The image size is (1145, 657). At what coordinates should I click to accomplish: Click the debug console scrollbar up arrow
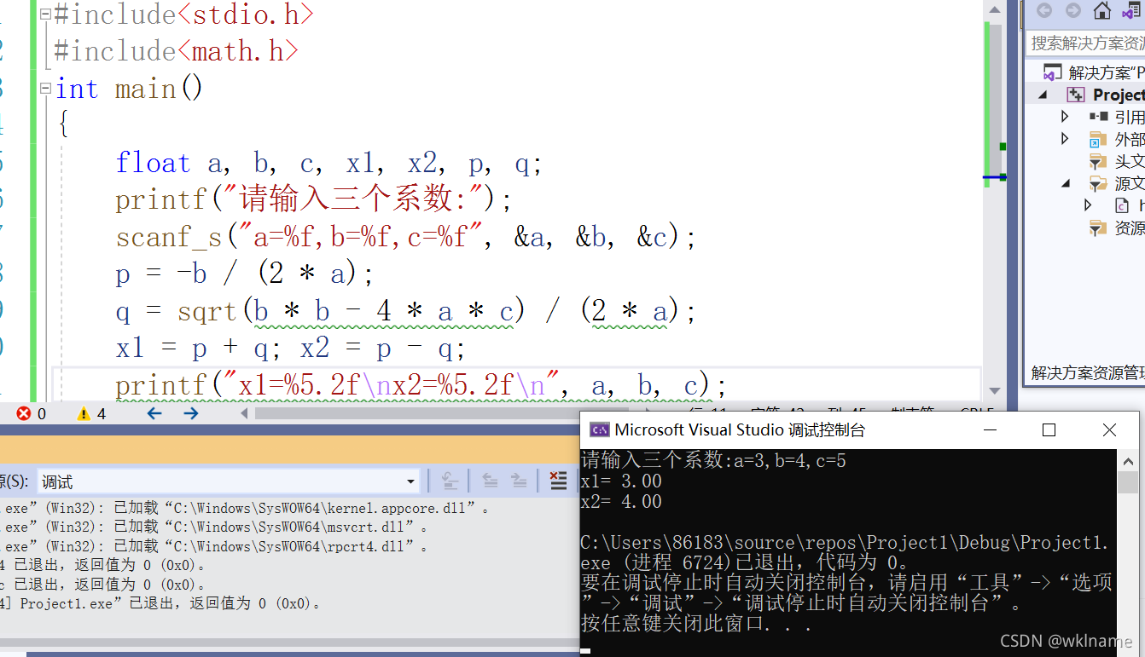[x=1128, y=462]
